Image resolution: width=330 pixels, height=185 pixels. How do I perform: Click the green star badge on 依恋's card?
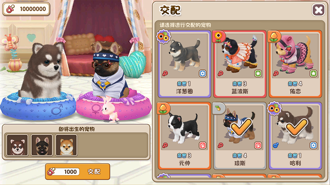pos(313,74)
